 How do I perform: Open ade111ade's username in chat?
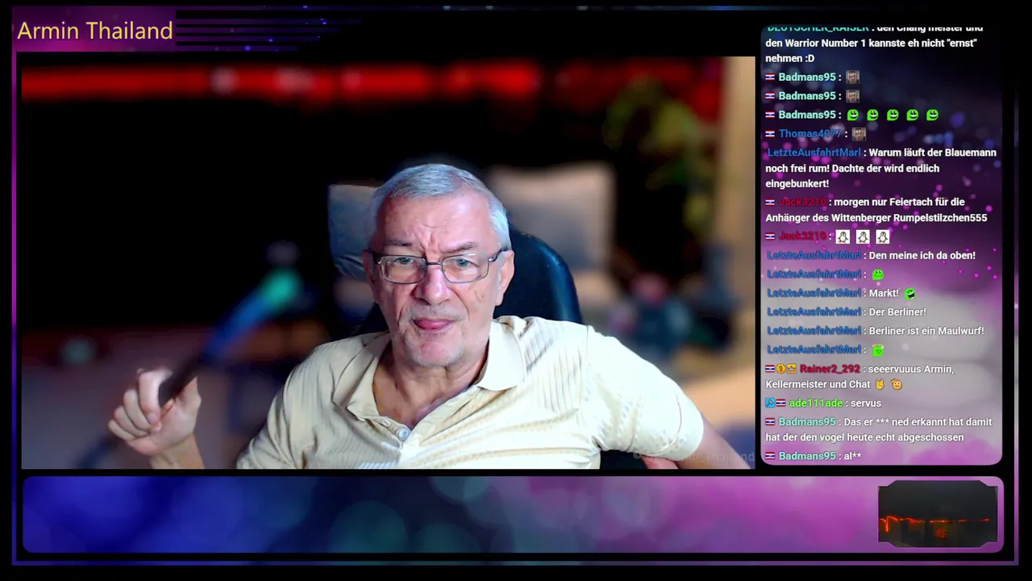click(x=815, y=403)
